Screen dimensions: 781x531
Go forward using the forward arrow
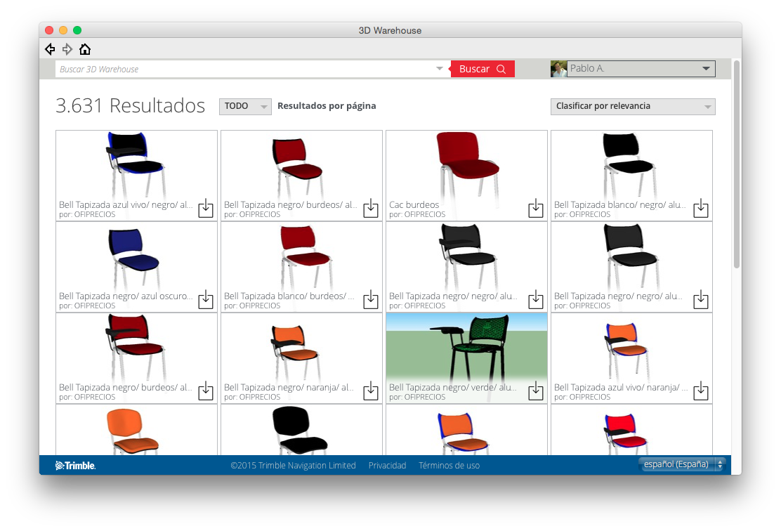[x=67, y=49]
